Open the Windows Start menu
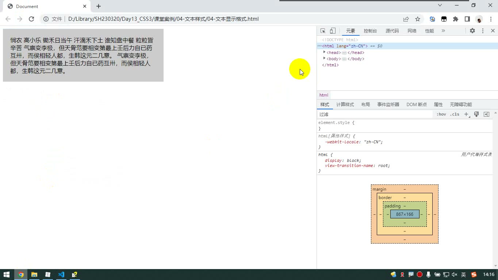498x280 pixels. [7, 275]
